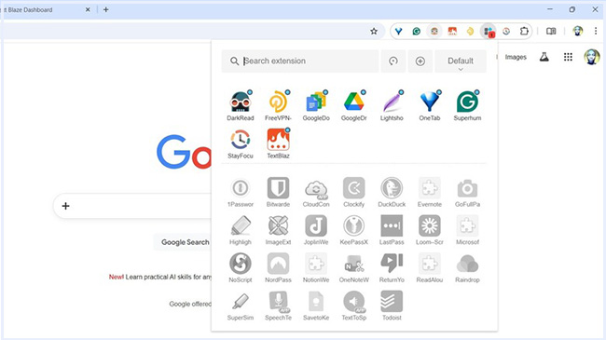The image size is (606, 340).
Task: Click the Text Blaze icon in toolbar
Action: click(x=452, y=32)
